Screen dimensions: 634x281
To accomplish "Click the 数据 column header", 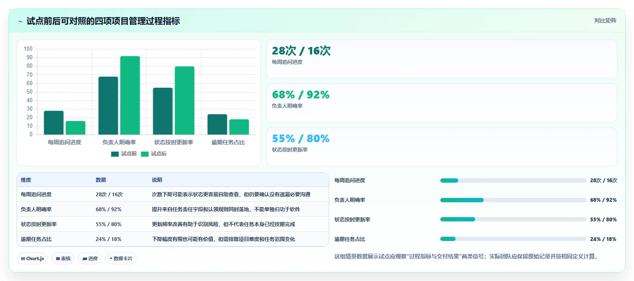I will pyautogui.click(x=101, y=180).
